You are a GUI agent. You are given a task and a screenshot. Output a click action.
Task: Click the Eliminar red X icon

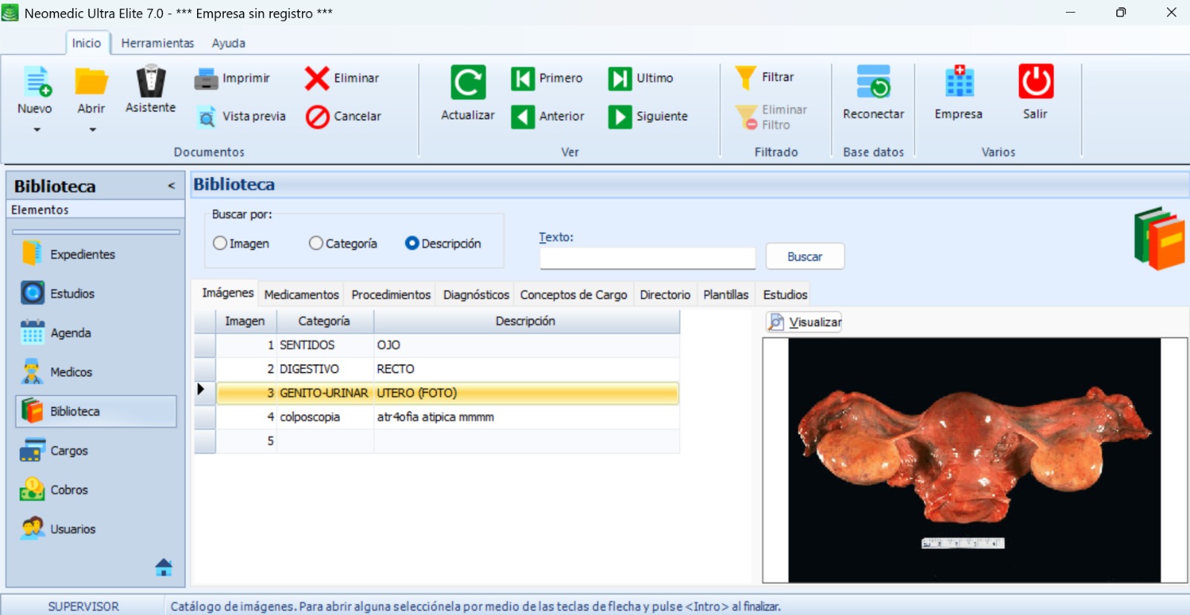pos(317,78)
